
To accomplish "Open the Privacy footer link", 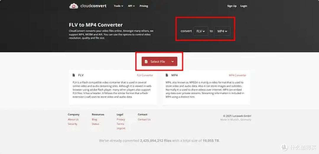I will [121, 120].
